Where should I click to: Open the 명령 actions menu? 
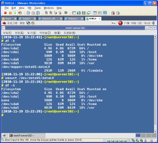point(22,23)
